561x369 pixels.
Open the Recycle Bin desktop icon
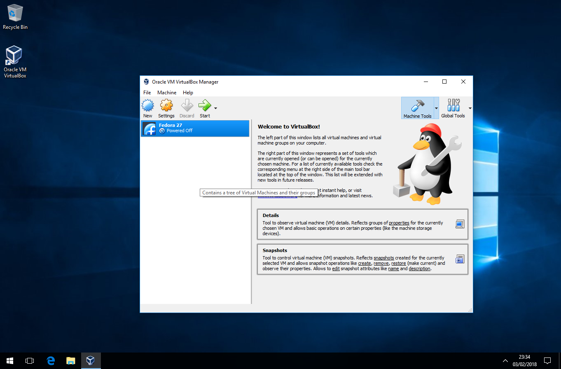15,17
